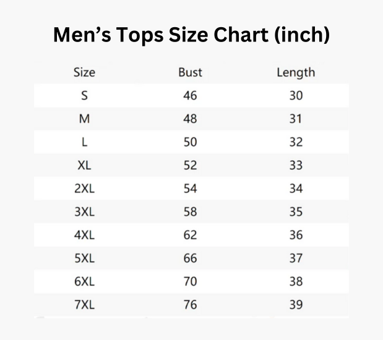Select the 5XL size row label
The width and height of the screenshot is (383, 340).
84,258
